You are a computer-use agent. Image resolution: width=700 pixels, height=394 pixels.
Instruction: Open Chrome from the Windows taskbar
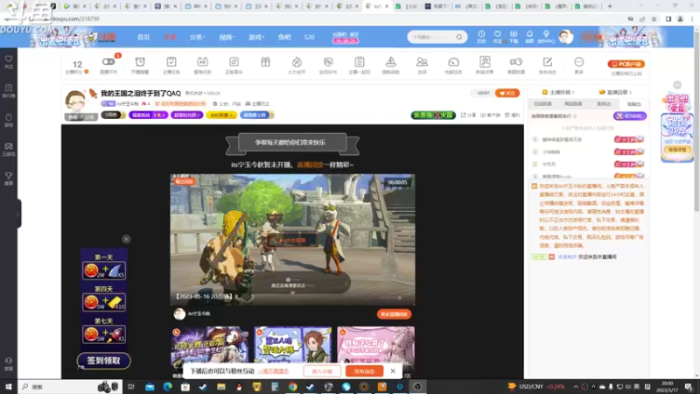pyautogui.click(x=292, y=387)
